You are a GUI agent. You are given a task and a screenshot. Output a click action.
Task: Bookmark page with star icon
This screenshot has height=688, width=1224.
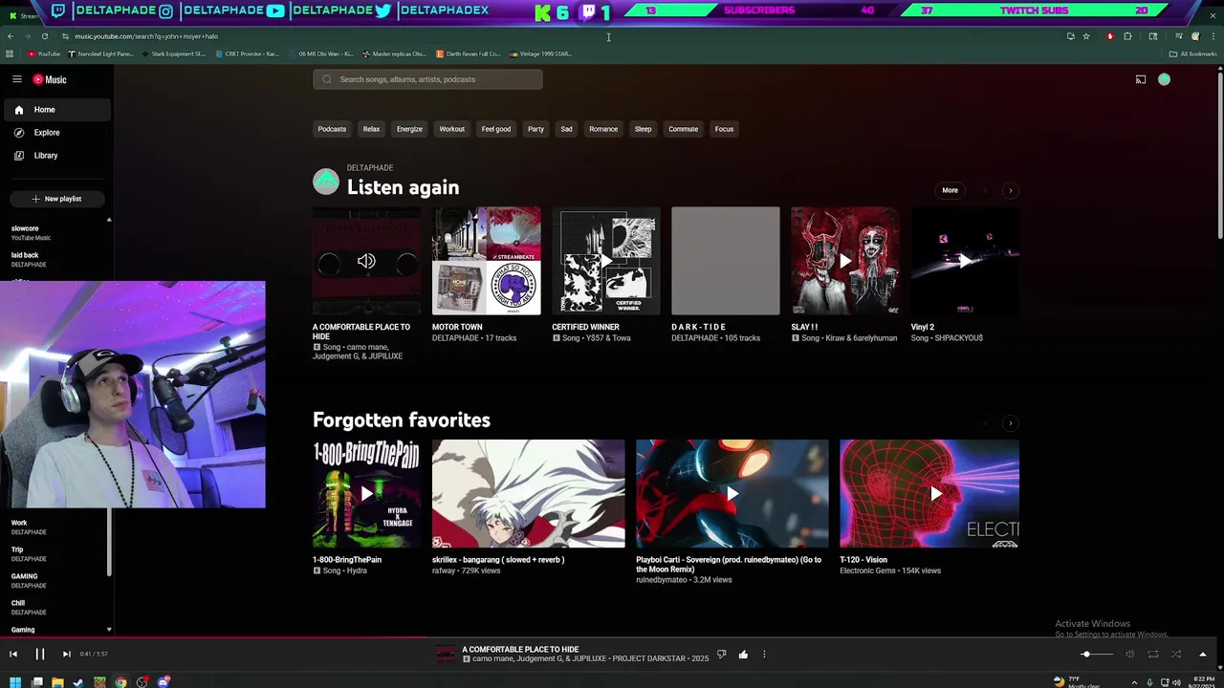(1086, 36)
